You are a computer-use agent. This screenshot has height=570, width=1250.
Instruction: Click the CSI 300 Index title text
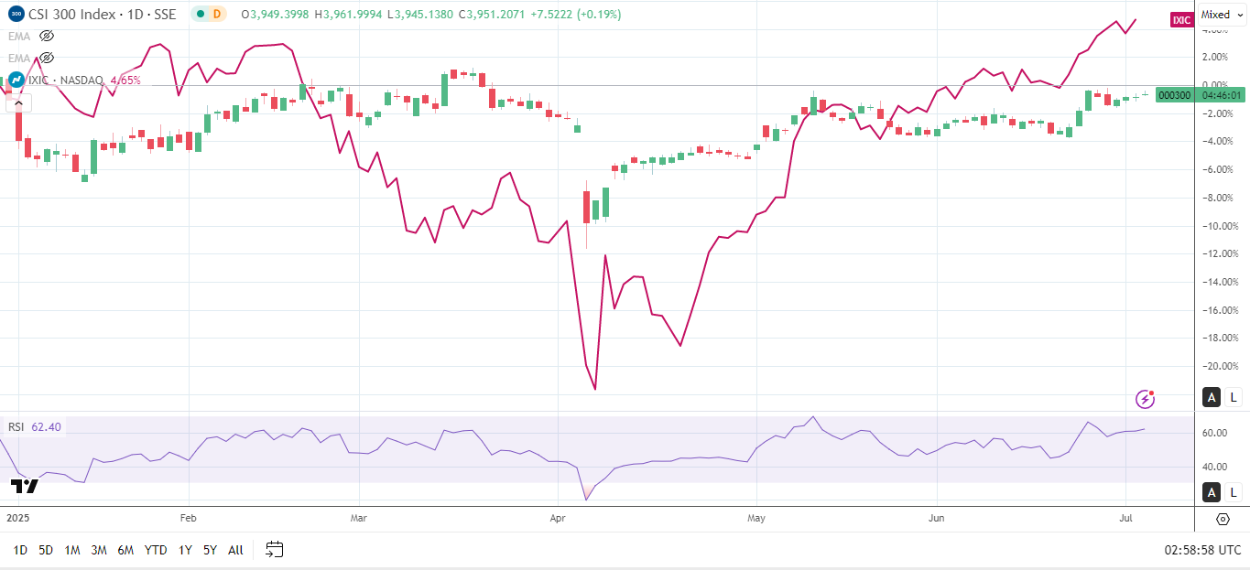[71, 15]
